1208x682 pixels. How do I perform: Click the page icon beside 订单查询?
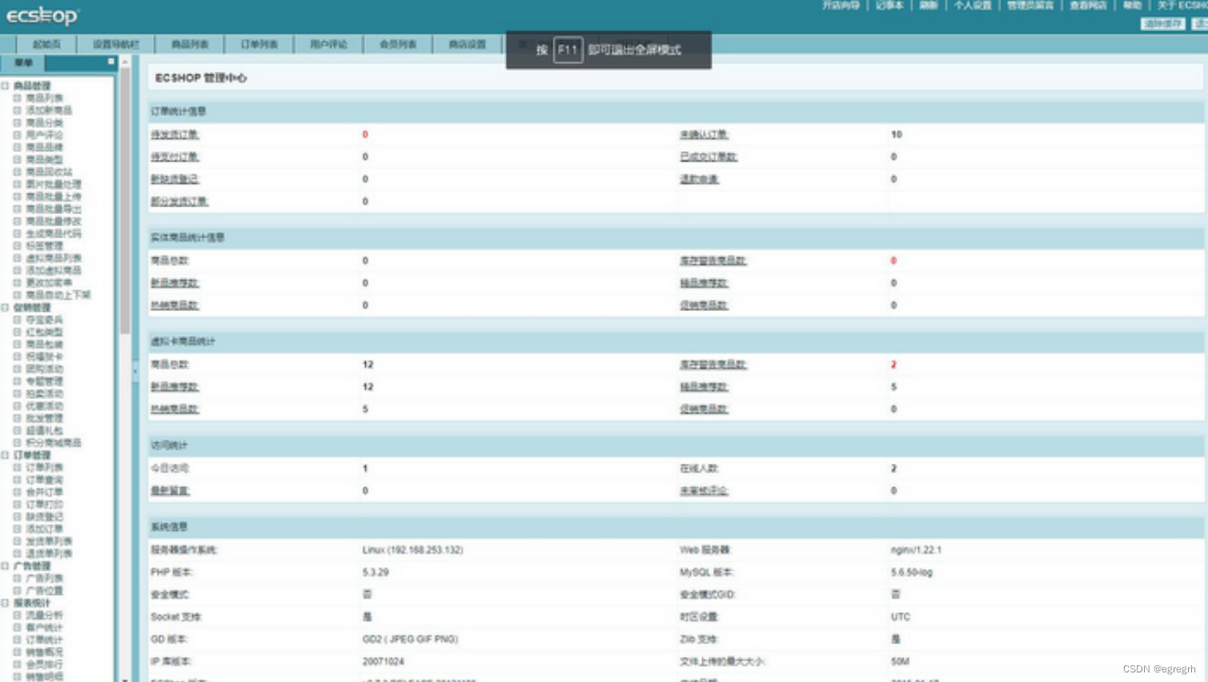pyautogui.click(x=17, y=481)
